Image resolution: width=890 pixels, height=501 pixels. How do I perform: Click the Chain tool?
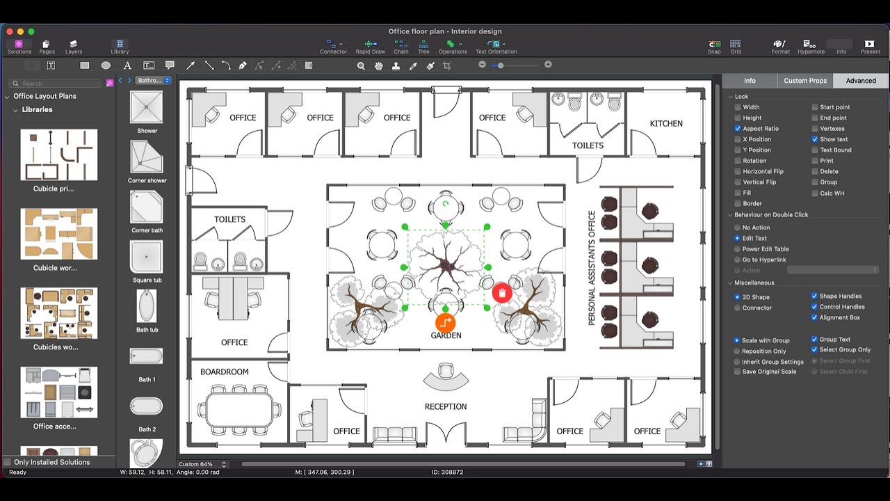pos(401,47)
